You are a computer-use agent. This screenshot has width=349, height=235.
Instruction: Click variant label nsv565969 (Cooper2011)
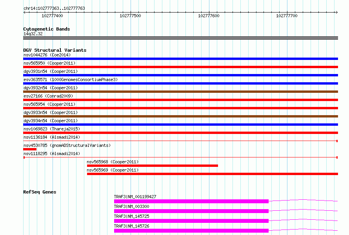point(113,170)
